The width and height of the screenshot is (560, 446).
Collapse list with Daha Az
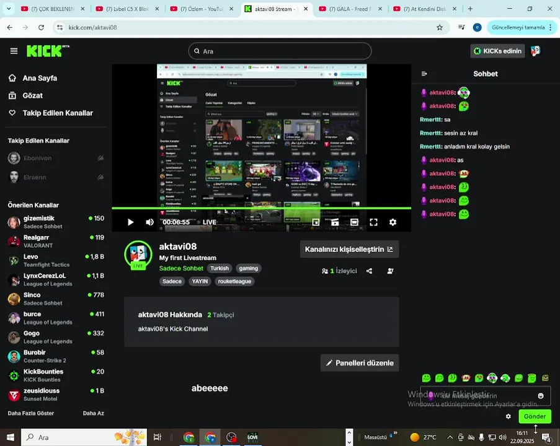[x=93, y=413]
